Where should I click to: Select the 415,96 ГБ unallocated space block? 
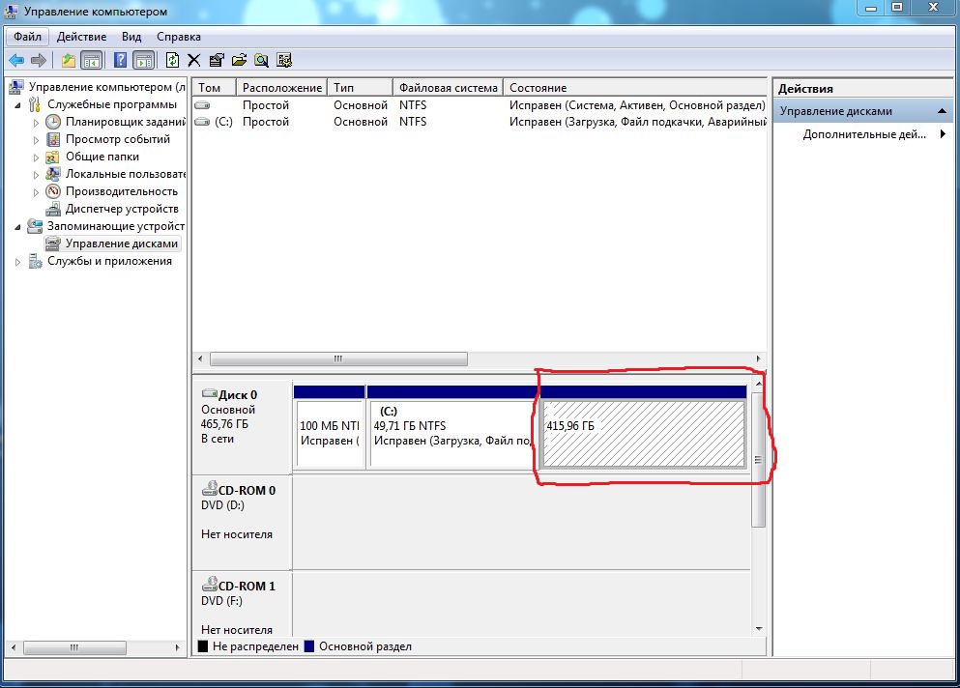tap(643, 434)
